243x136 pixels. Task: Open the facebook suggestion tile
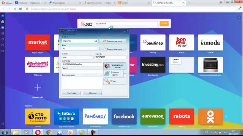pyautogui.click(x=124, y=116)
